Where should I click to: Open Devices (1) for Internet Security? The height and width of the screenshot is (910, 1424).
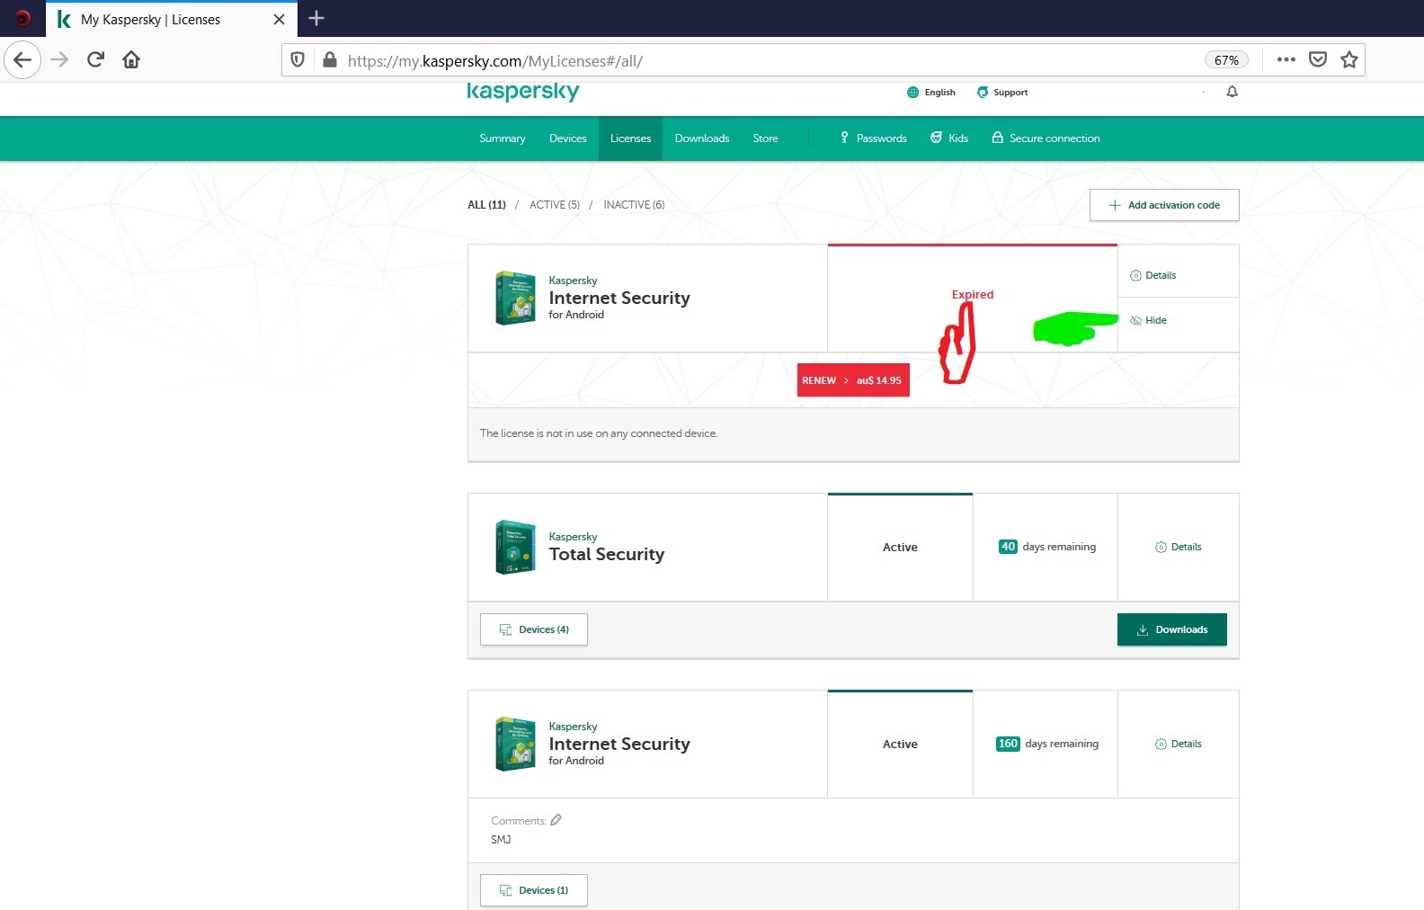[x=534, y=890]
